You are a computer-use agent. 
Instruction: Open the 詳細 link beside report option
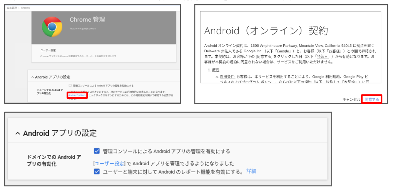pos(251,171)
